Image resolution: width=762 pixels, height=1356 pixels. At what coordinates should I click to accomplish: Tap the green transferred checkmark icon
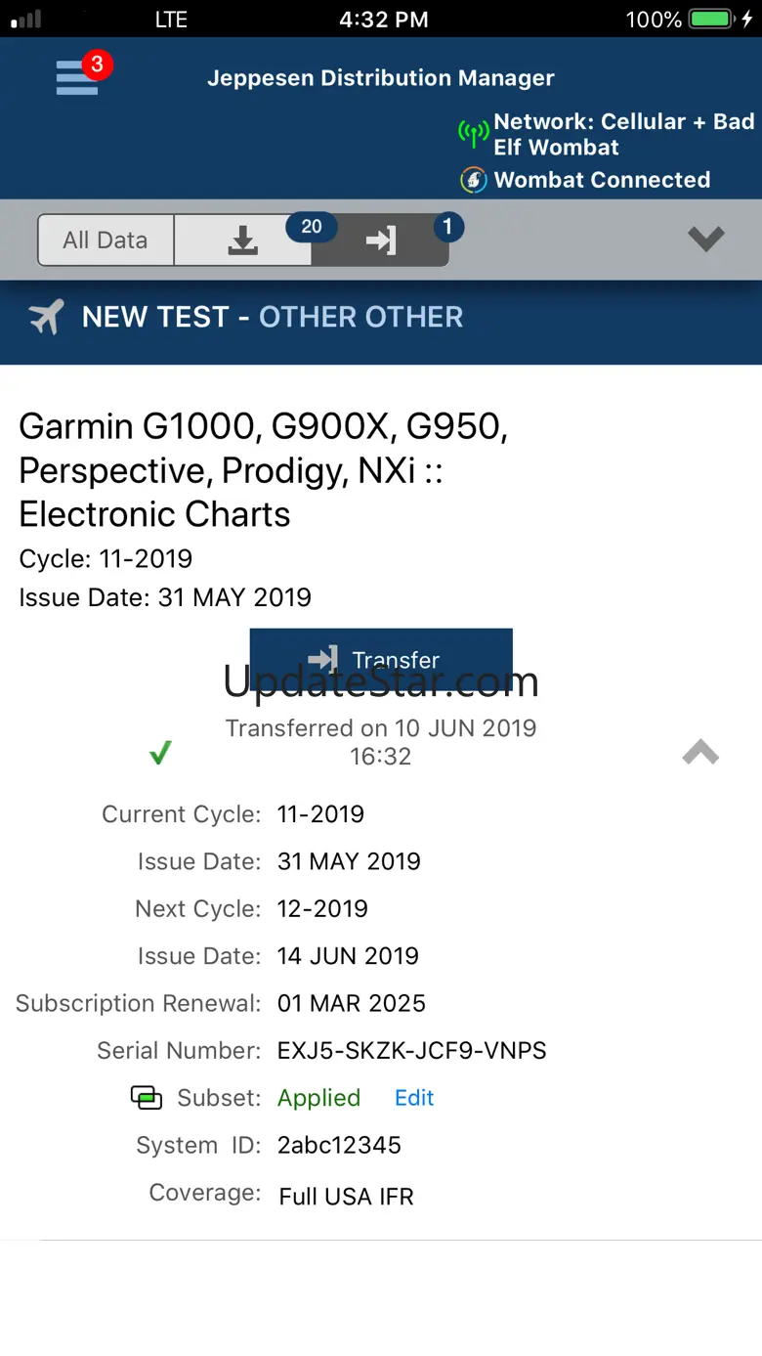160,753
